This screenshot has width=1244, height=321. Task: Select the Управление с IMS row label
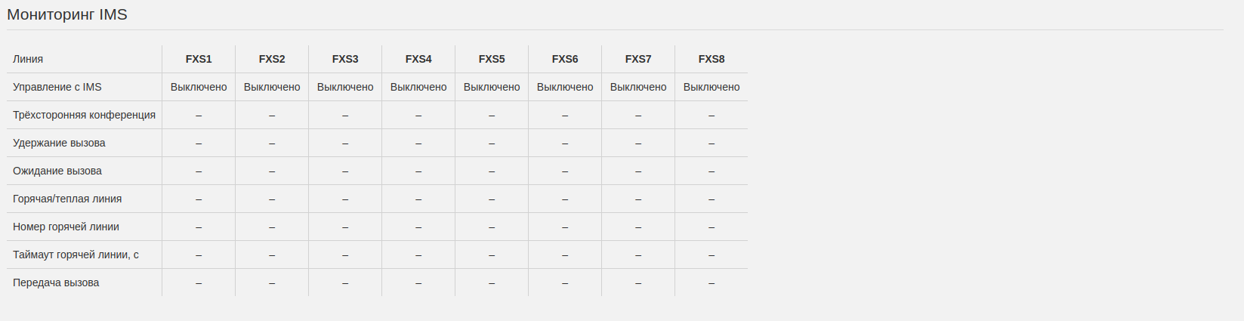[57, 87]
